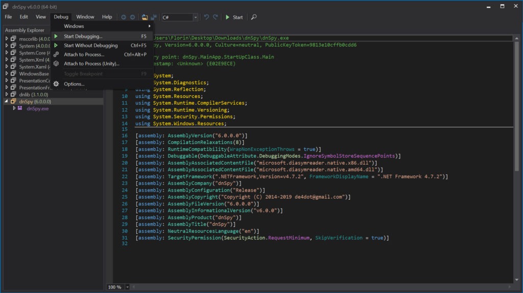Viewport: 523px width, 293px height.
Task: Click the gear icon beside Options
Action: 56,84
